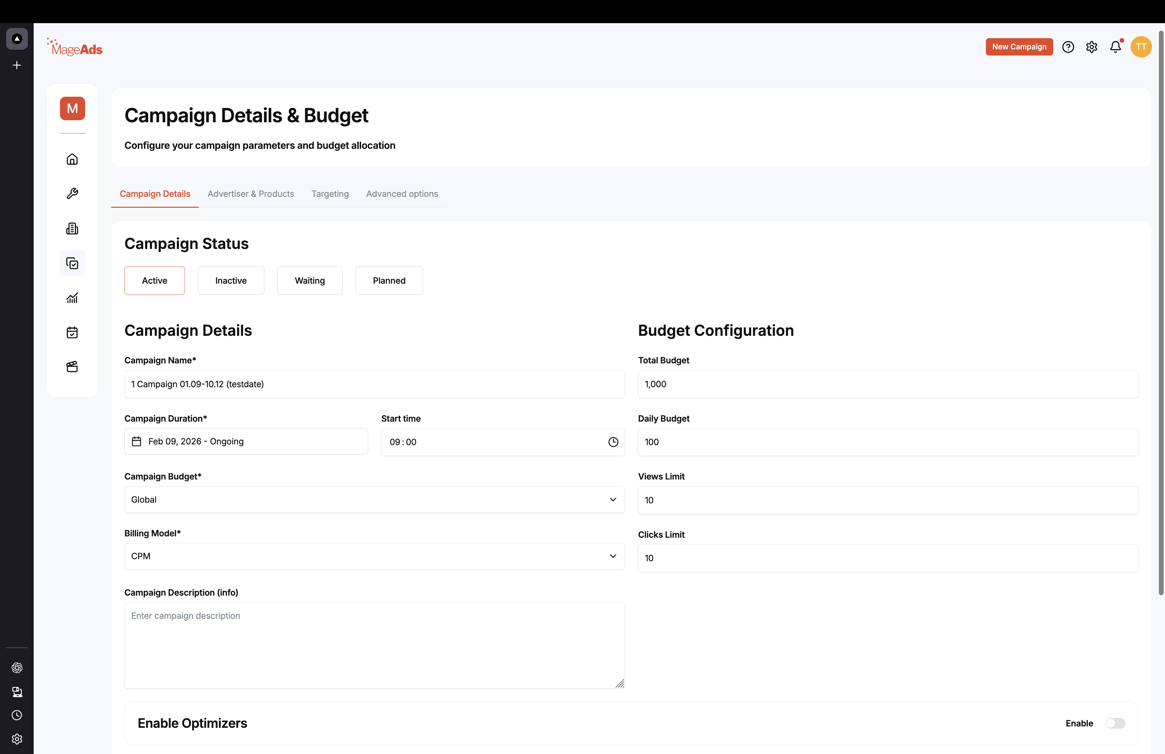
Task: Click the help question mark icon
Action: (1068, 47)
